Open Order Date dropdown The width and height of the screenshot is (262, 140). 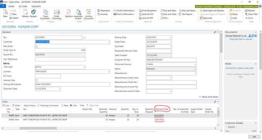click(170, 42)
